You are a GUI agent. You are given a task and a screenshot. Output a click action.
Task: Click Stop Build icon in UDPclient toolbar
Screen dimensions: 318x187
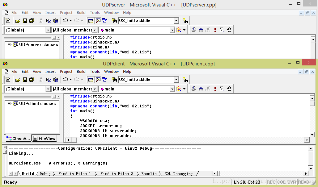pos(208,89)
